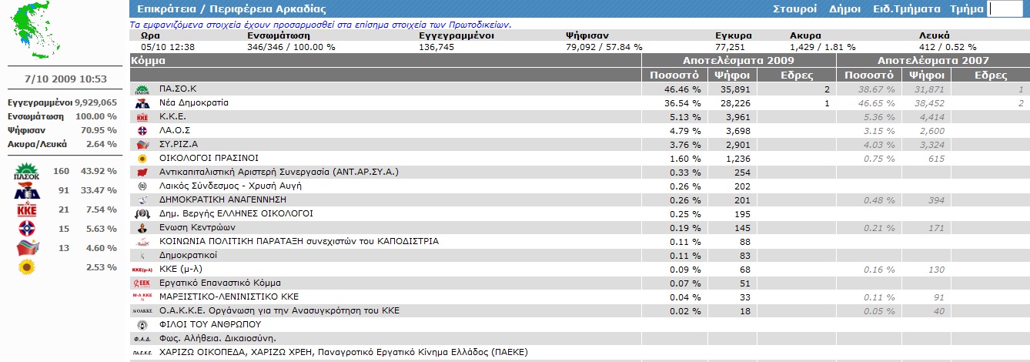Image resolution: width=1030 pixels, height=362 pixels.
Task: Click the ΛΑ.Ο.Σ party emblem in table
Action: pos(142,131)
